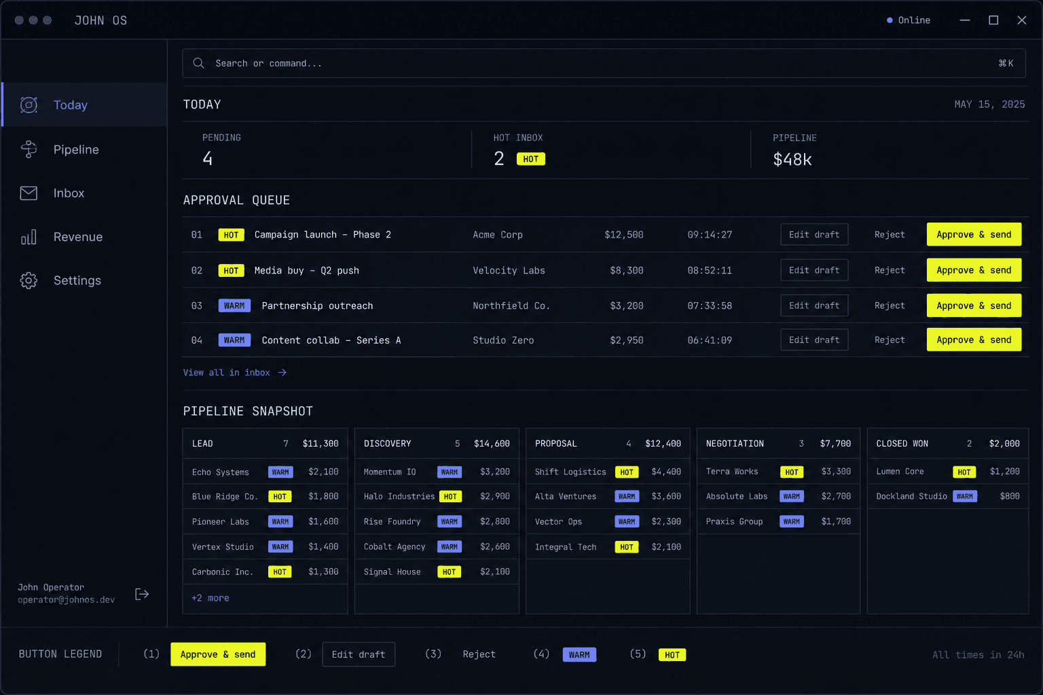Screen dimensions: 1043x695
Task: Click the Inbox envelope icon
Action: [29, 193]
